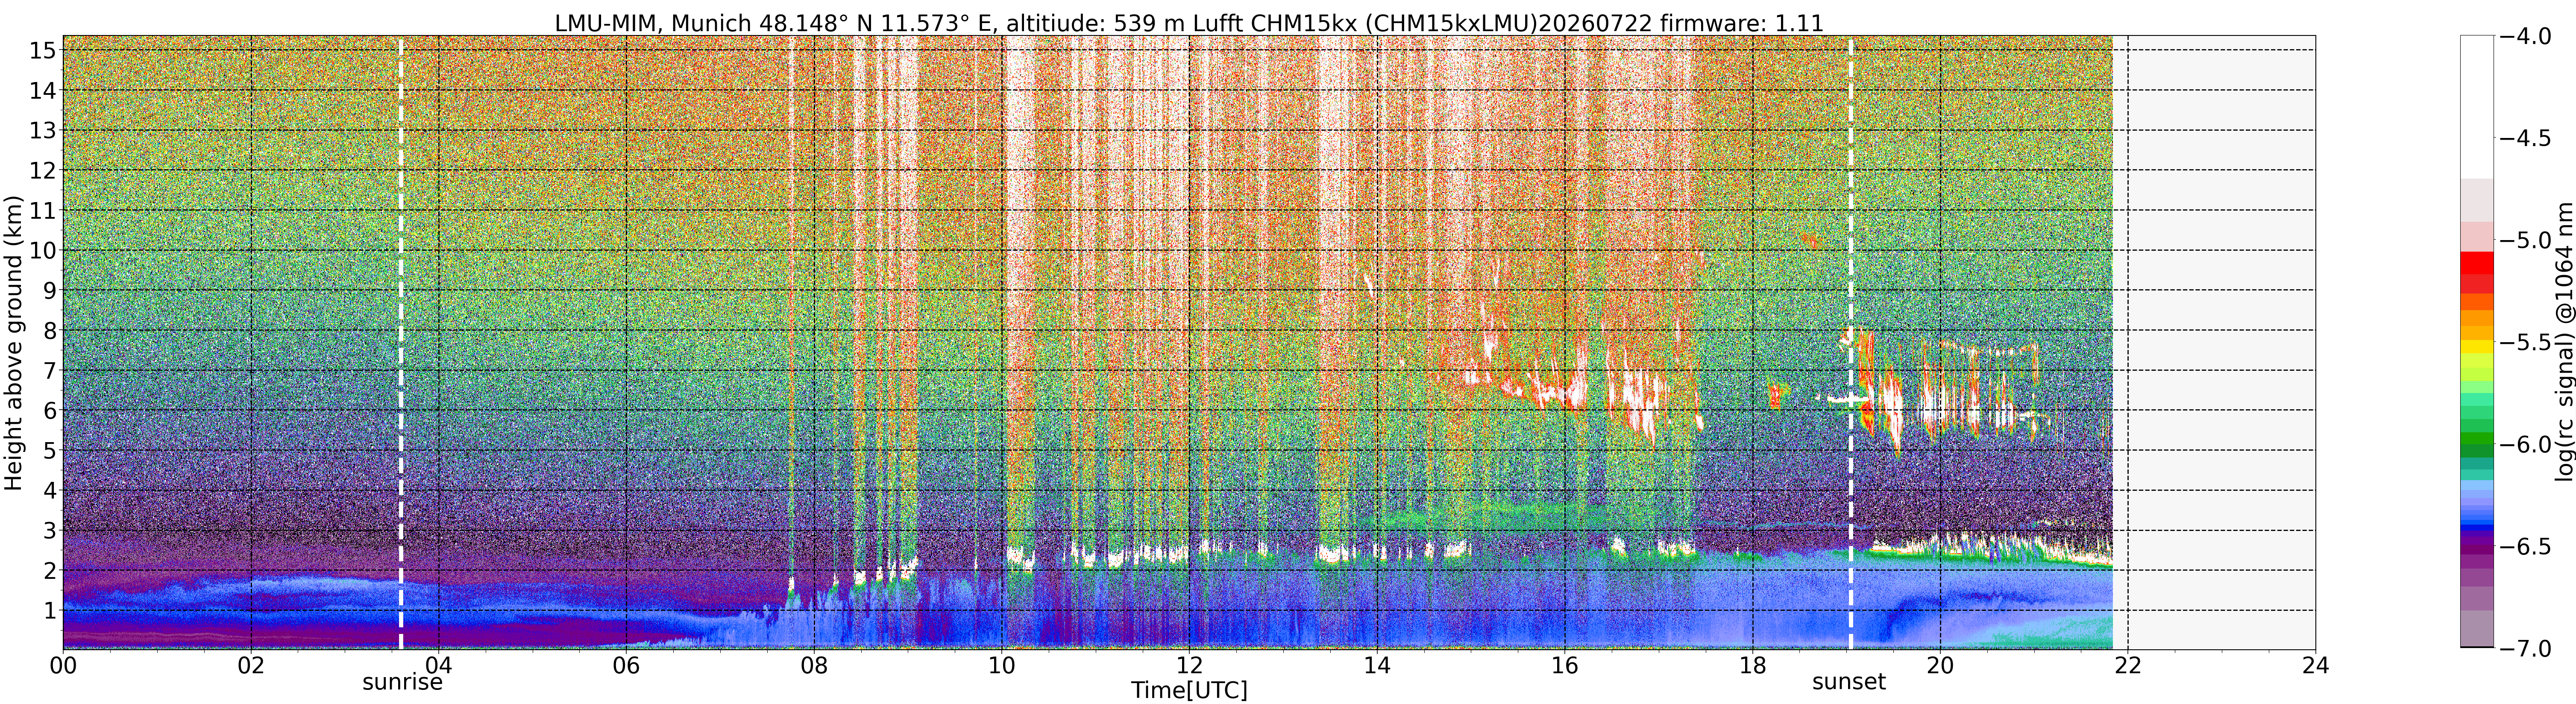Click time axis tick label 00

[x=63, y=665]
